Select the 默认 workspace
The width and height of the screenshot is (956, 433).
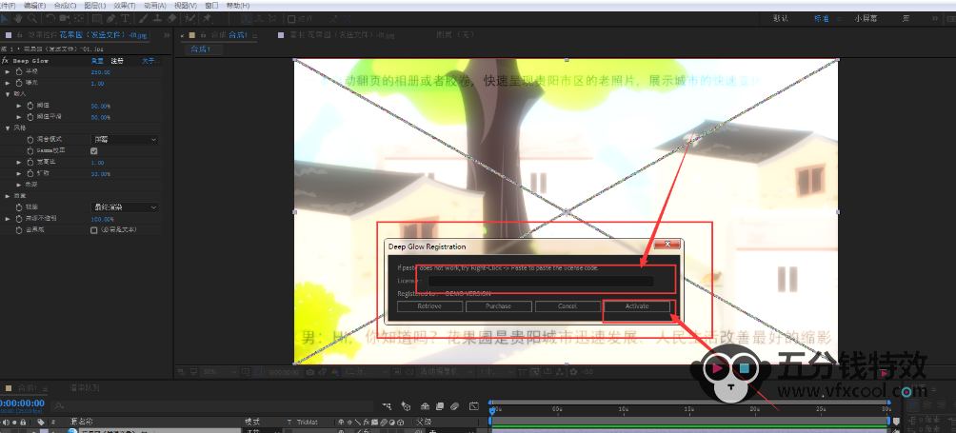781,19
